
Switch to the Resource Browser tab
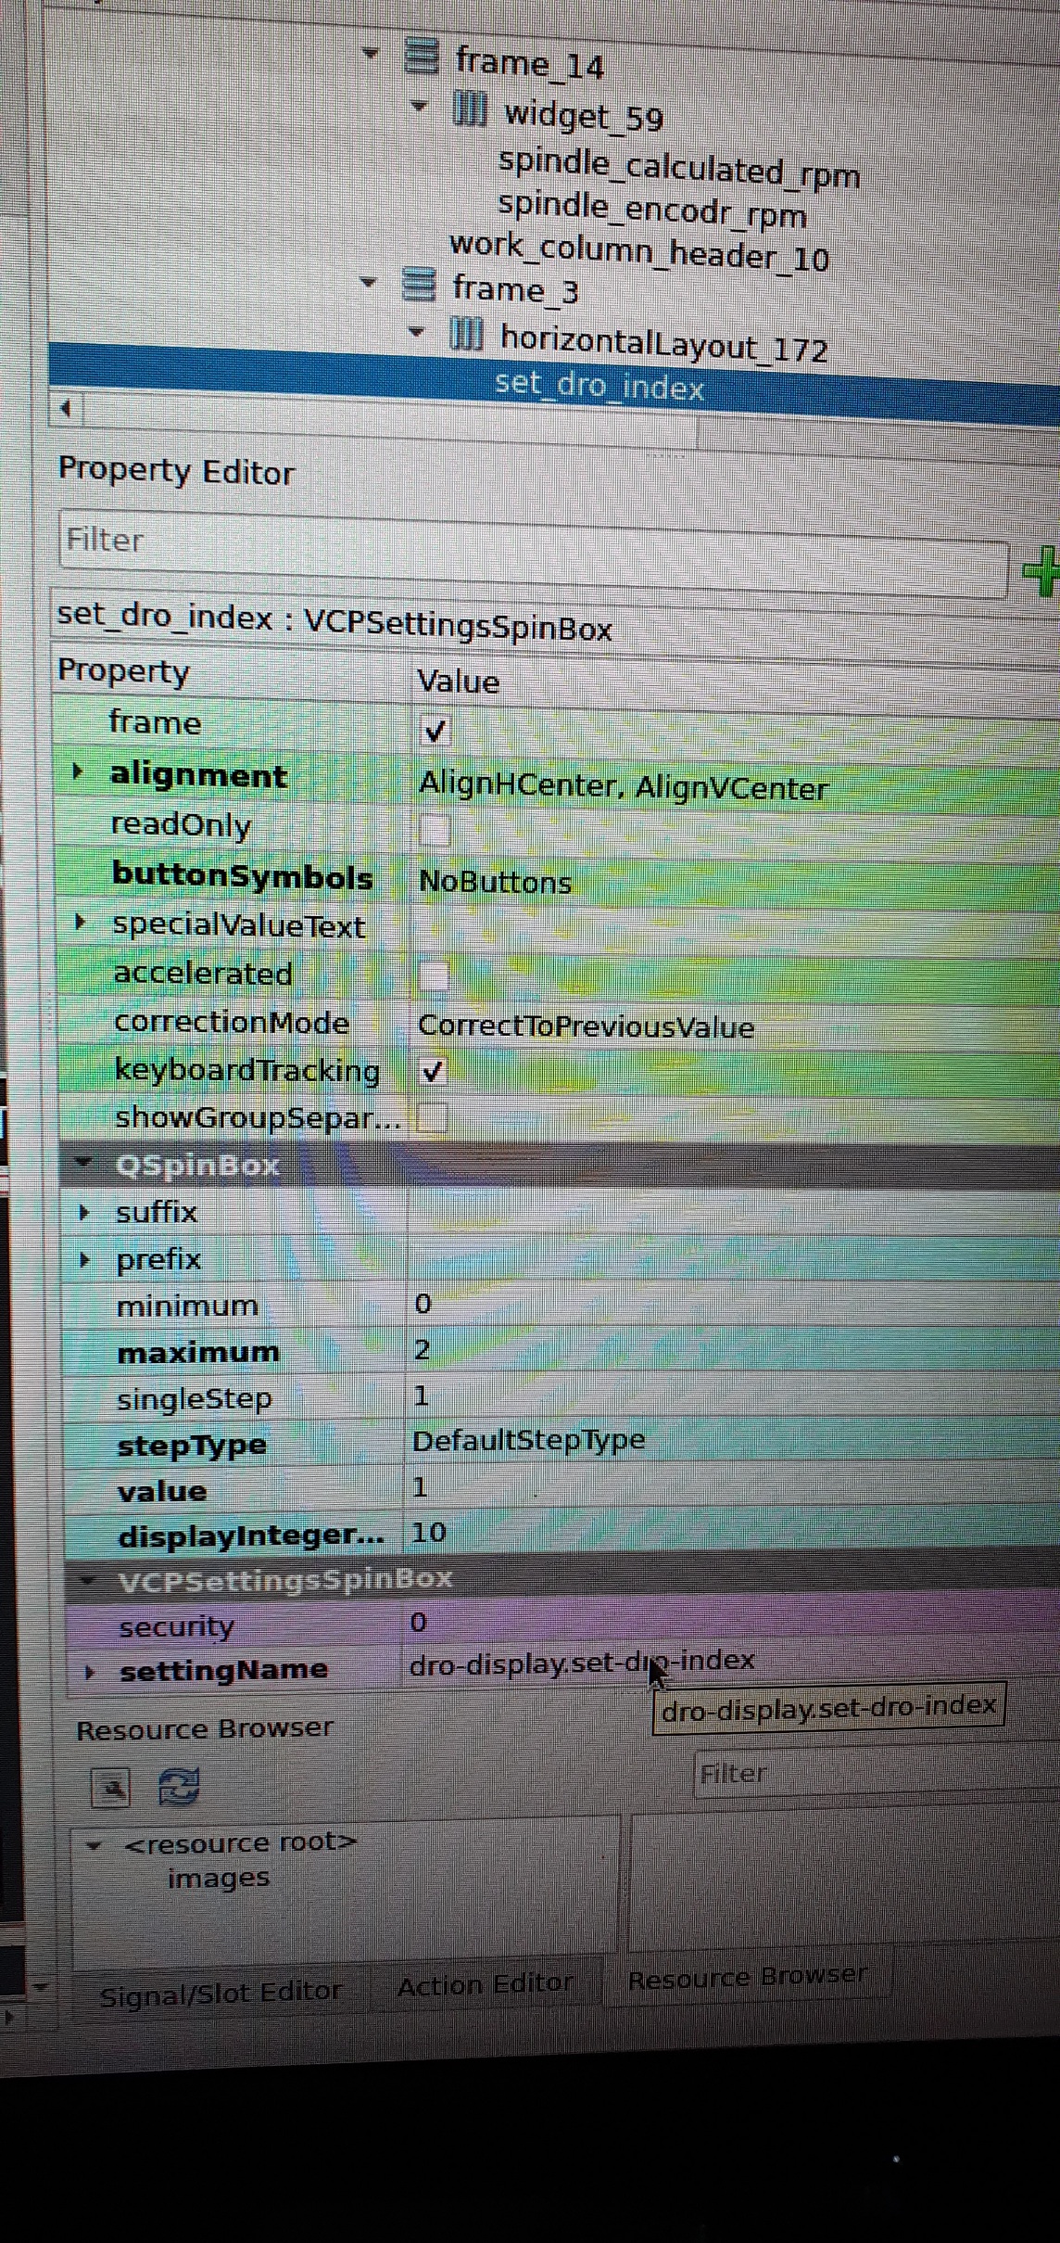(747, 1977)
